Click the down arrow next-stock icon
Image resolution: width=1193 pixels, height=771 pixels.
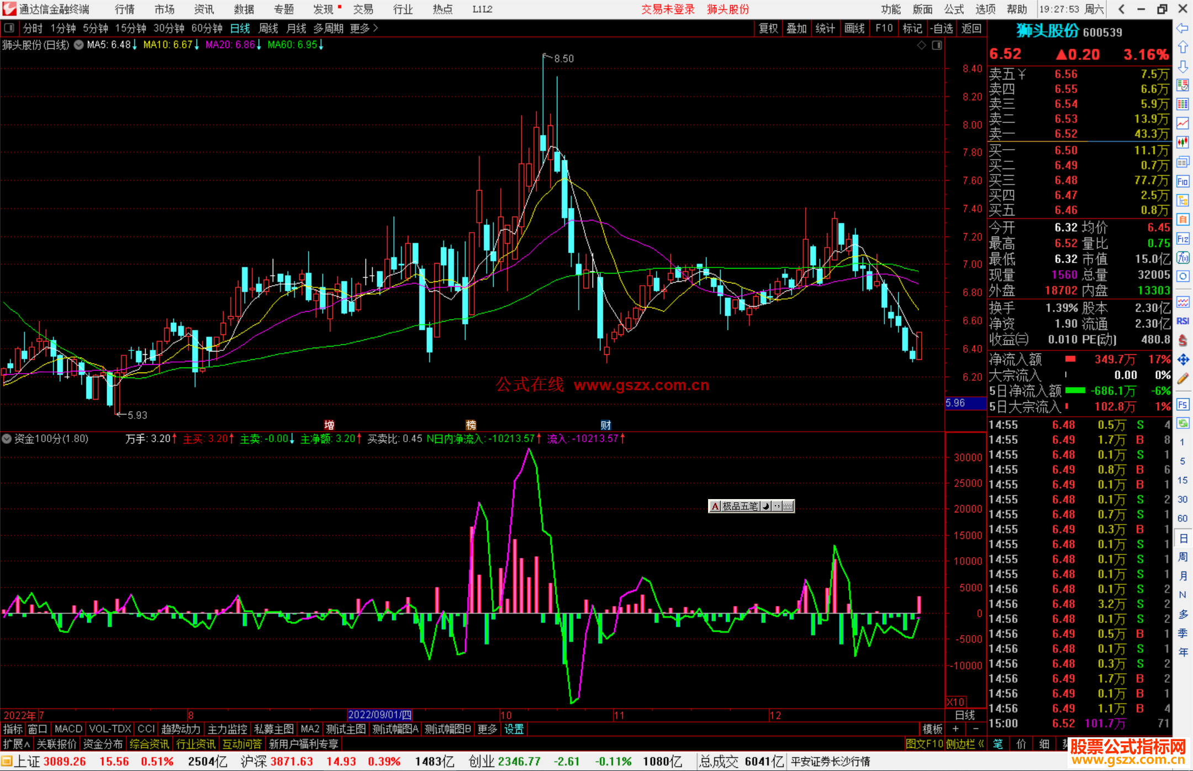coord(1183,67)
